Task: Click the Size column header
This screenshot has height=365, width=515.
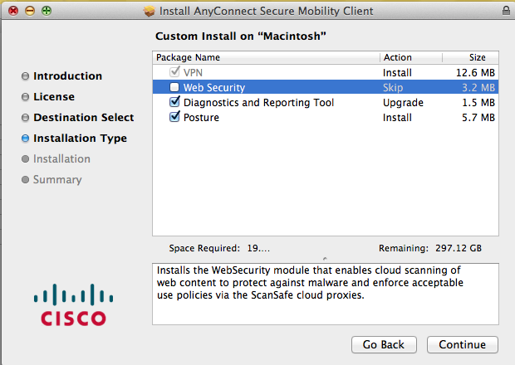Action: [x=471, y=57]
